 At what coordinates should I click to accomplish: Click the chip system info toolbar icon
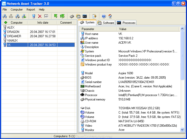72,16
